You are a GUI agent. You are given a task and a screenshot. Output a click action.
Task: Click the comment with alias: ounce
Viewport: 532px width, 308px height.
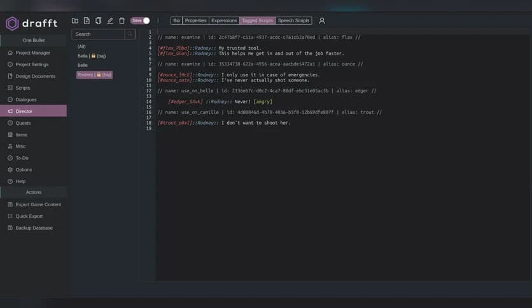[260, 64]
